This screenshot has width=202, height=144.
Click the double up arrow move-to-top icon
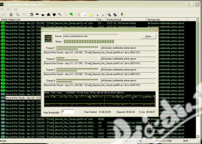pyautogui.click(x=48, y=15)
